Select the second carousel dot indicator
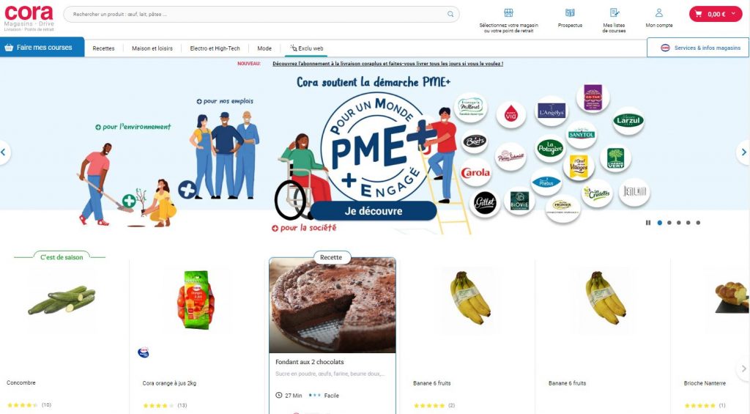 pyautogui.click(x=669, y=223)
